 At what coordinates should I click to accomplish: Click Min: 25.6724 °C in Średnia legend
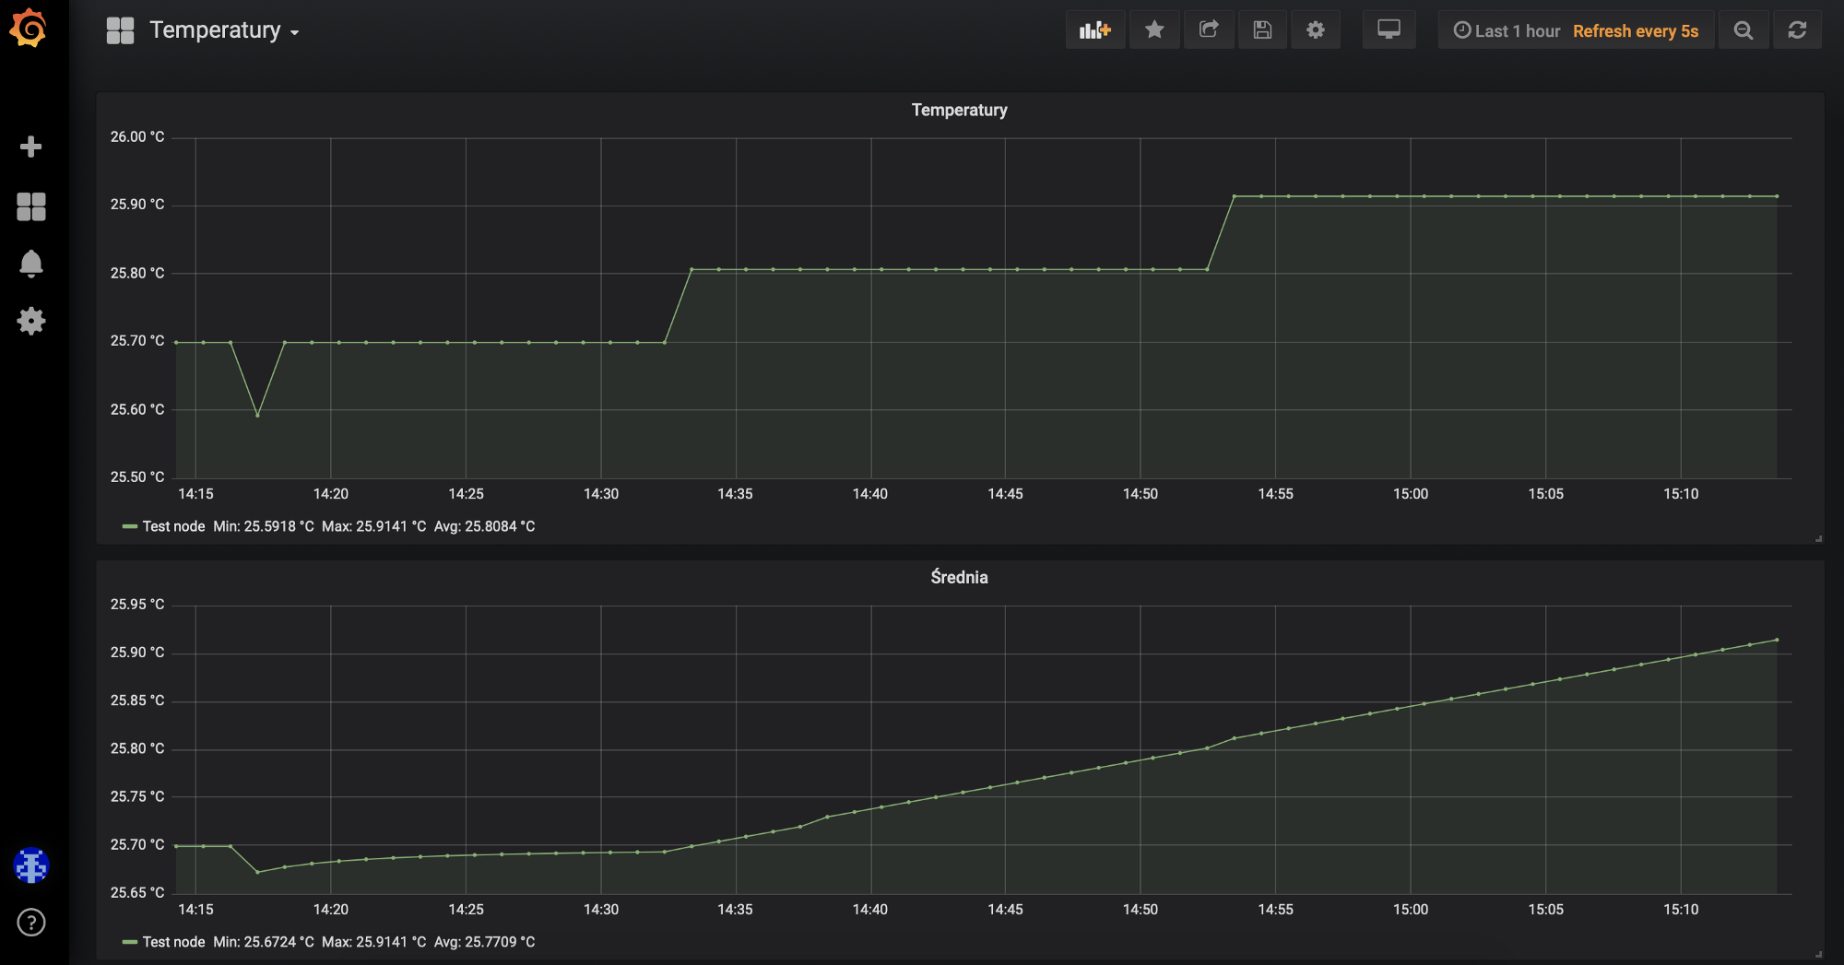coord(264,942)
